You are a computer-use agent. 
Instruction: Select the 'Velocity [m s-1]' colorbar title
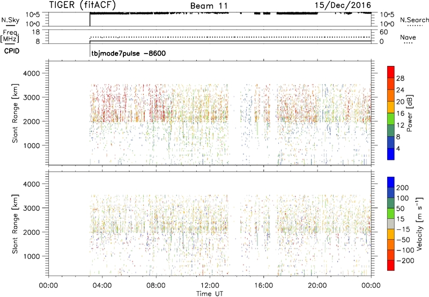(419, 224)
